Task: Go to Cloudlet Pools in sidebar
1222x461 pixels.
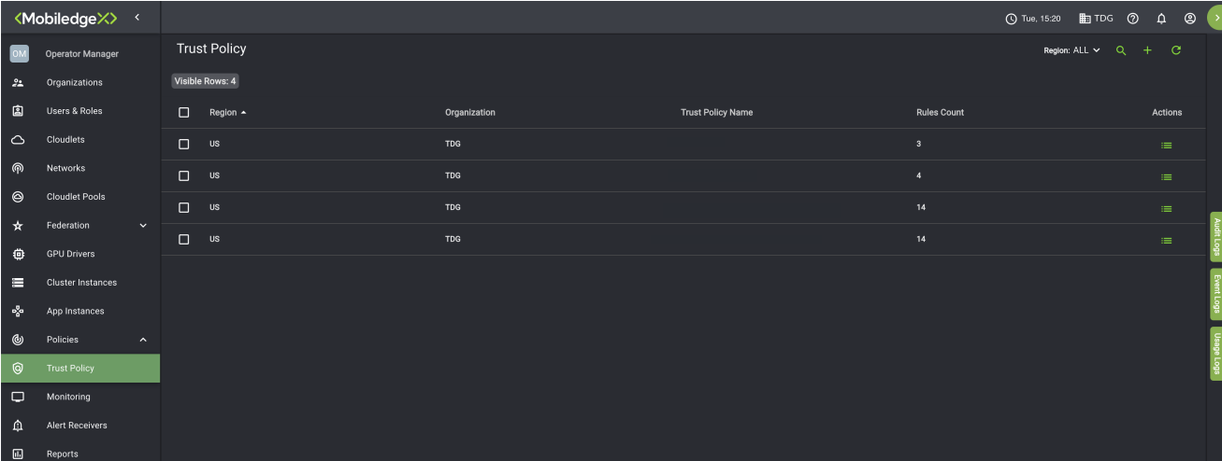Action: (x=76, y=197)
